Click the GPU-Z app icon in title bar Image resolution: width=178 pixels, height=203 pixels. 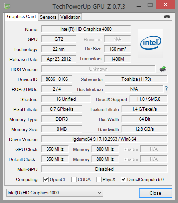click(x=7, y=6)
